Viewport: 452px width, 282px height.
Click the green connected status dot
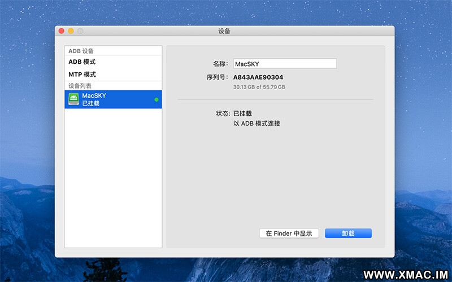[x=157, y=100]
